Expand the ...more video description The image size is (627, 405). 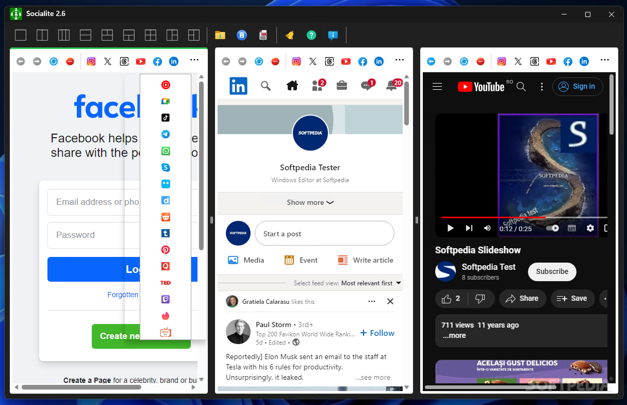(454, 335)
